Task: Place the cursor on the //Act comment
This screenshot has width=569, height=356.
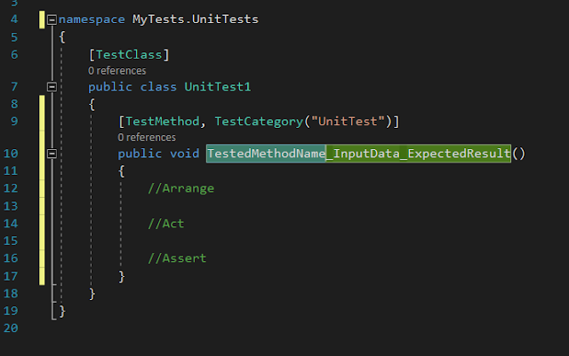Action: [x=166, y=223]
